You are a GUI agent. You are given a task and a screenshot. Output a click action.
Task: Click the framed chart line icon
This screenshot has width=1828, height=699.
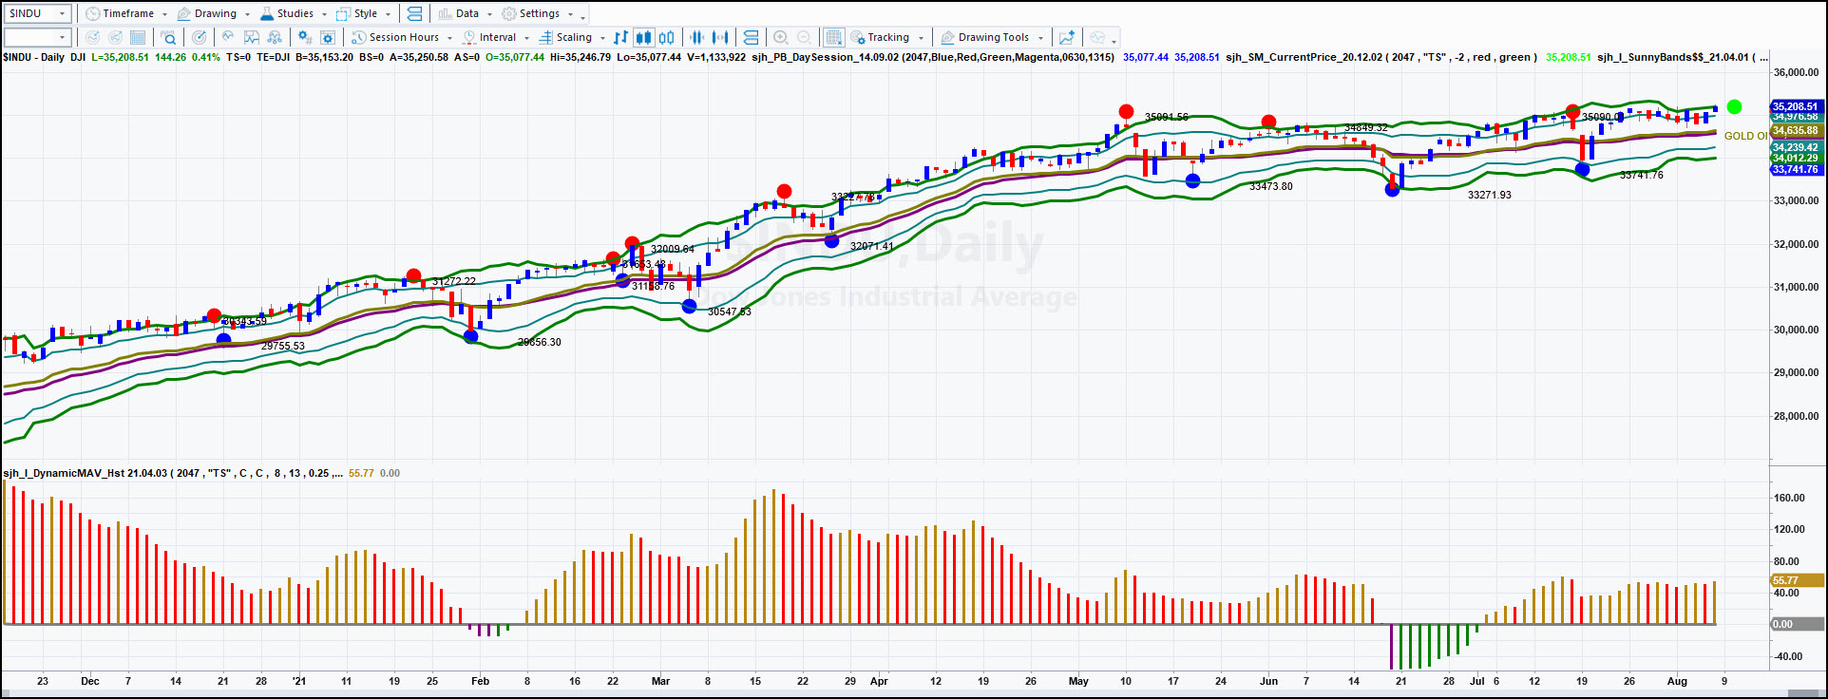[252, 37]
